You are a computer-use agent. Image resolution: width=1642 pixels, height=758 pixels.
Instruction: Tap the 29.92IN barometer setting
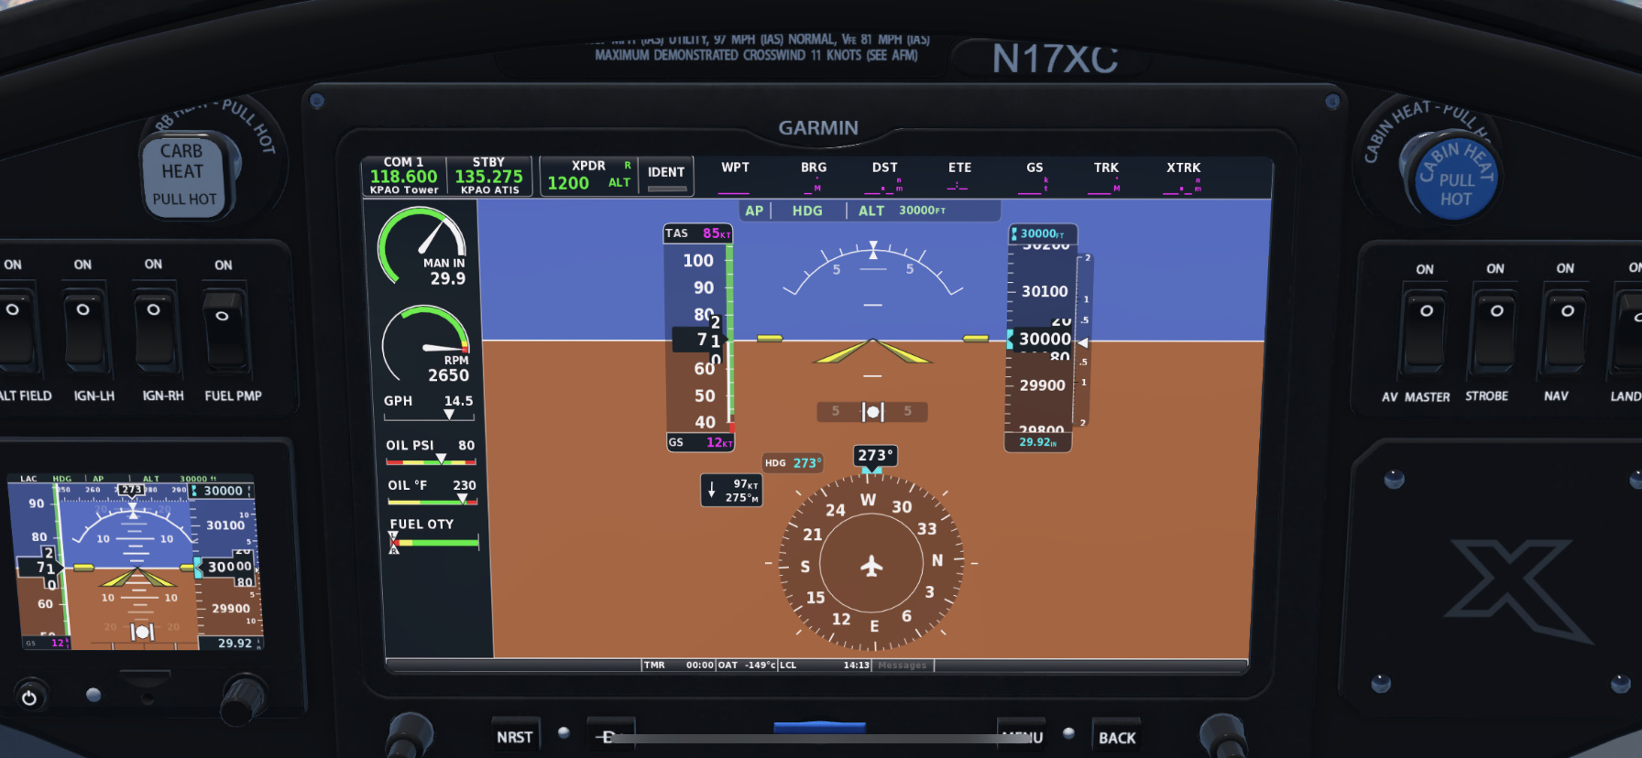[1038, 442]
